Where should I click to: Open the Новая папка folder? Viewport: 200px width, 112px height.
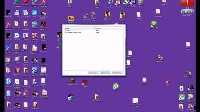[9, 105]
